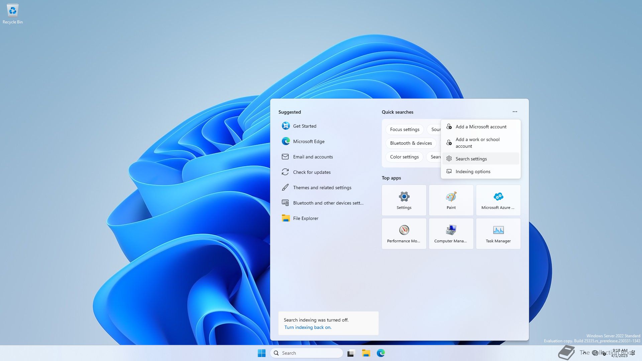Open File Explorer on taskbar
642x361 pixels.
366,353
